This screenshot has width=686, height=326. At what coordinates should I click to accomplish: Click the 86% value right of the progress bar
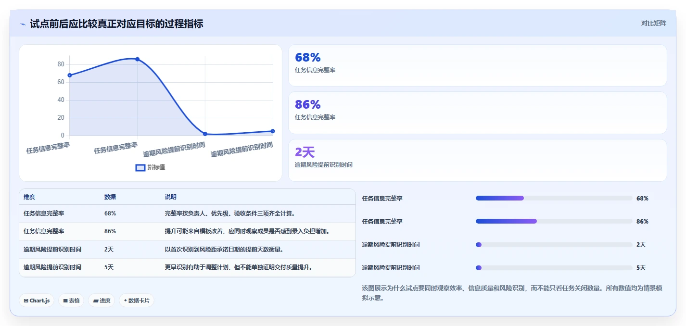[x=642, y=221]
